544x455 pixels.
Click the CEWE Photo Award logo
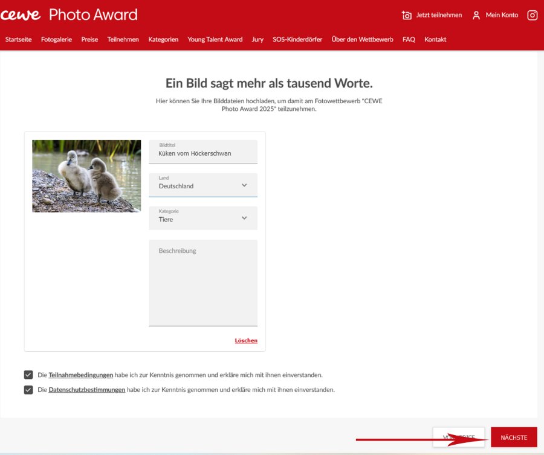click(69, 14)
